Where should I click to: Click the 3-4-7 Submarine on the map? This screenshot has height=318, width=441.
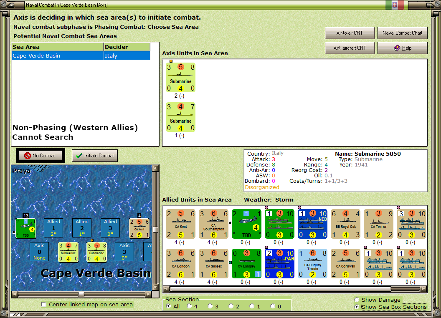point(68,252)
